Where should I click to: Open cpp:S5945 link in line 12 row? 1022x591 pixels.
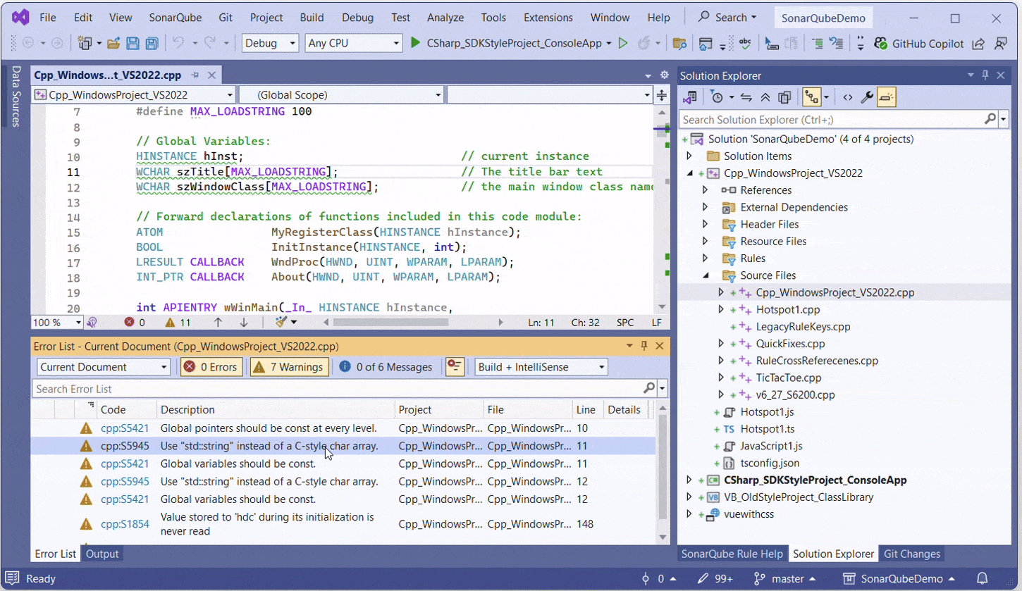click(125, 482)
